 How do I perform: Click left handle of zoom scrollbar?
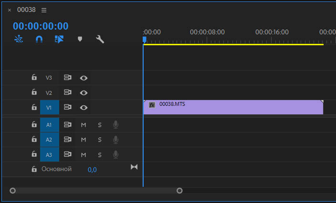pos(12,191)
